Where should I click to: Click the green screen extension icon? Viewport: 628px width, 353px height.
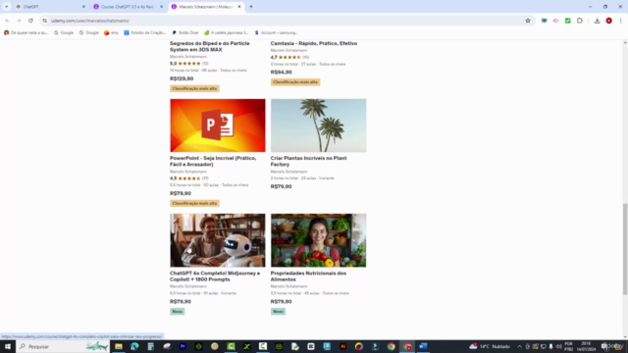[x=544, y=21]
